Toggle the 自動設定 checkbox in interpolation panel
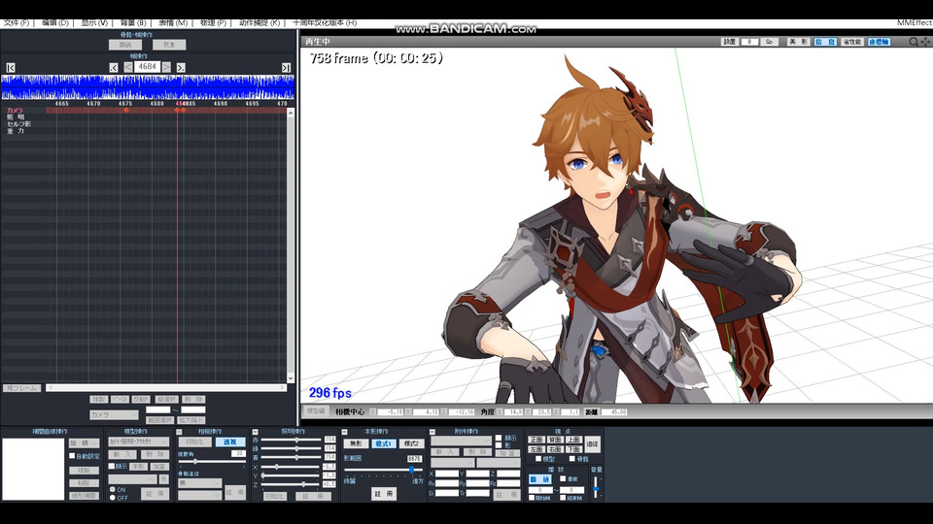This screenshot has height=524, width=933. point(72,456)
